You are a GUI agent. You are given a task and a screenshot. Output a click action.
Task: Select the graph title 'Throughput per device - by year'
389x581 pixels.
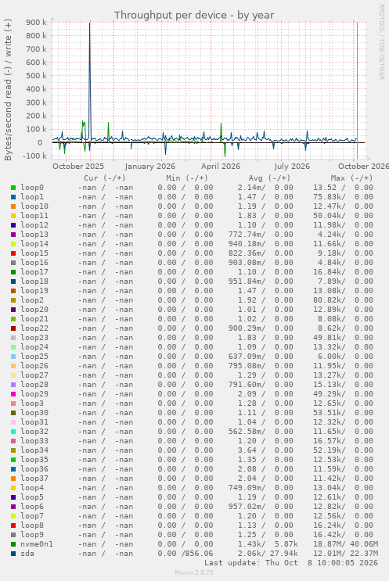click(194, 15)
